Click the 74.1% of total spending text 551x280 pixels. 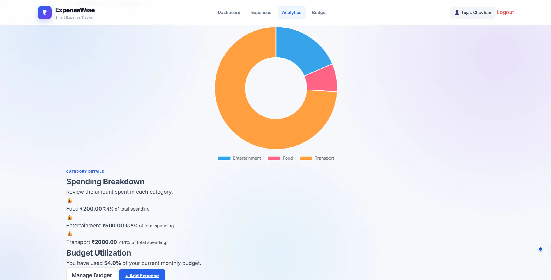(x=142, y=242)
